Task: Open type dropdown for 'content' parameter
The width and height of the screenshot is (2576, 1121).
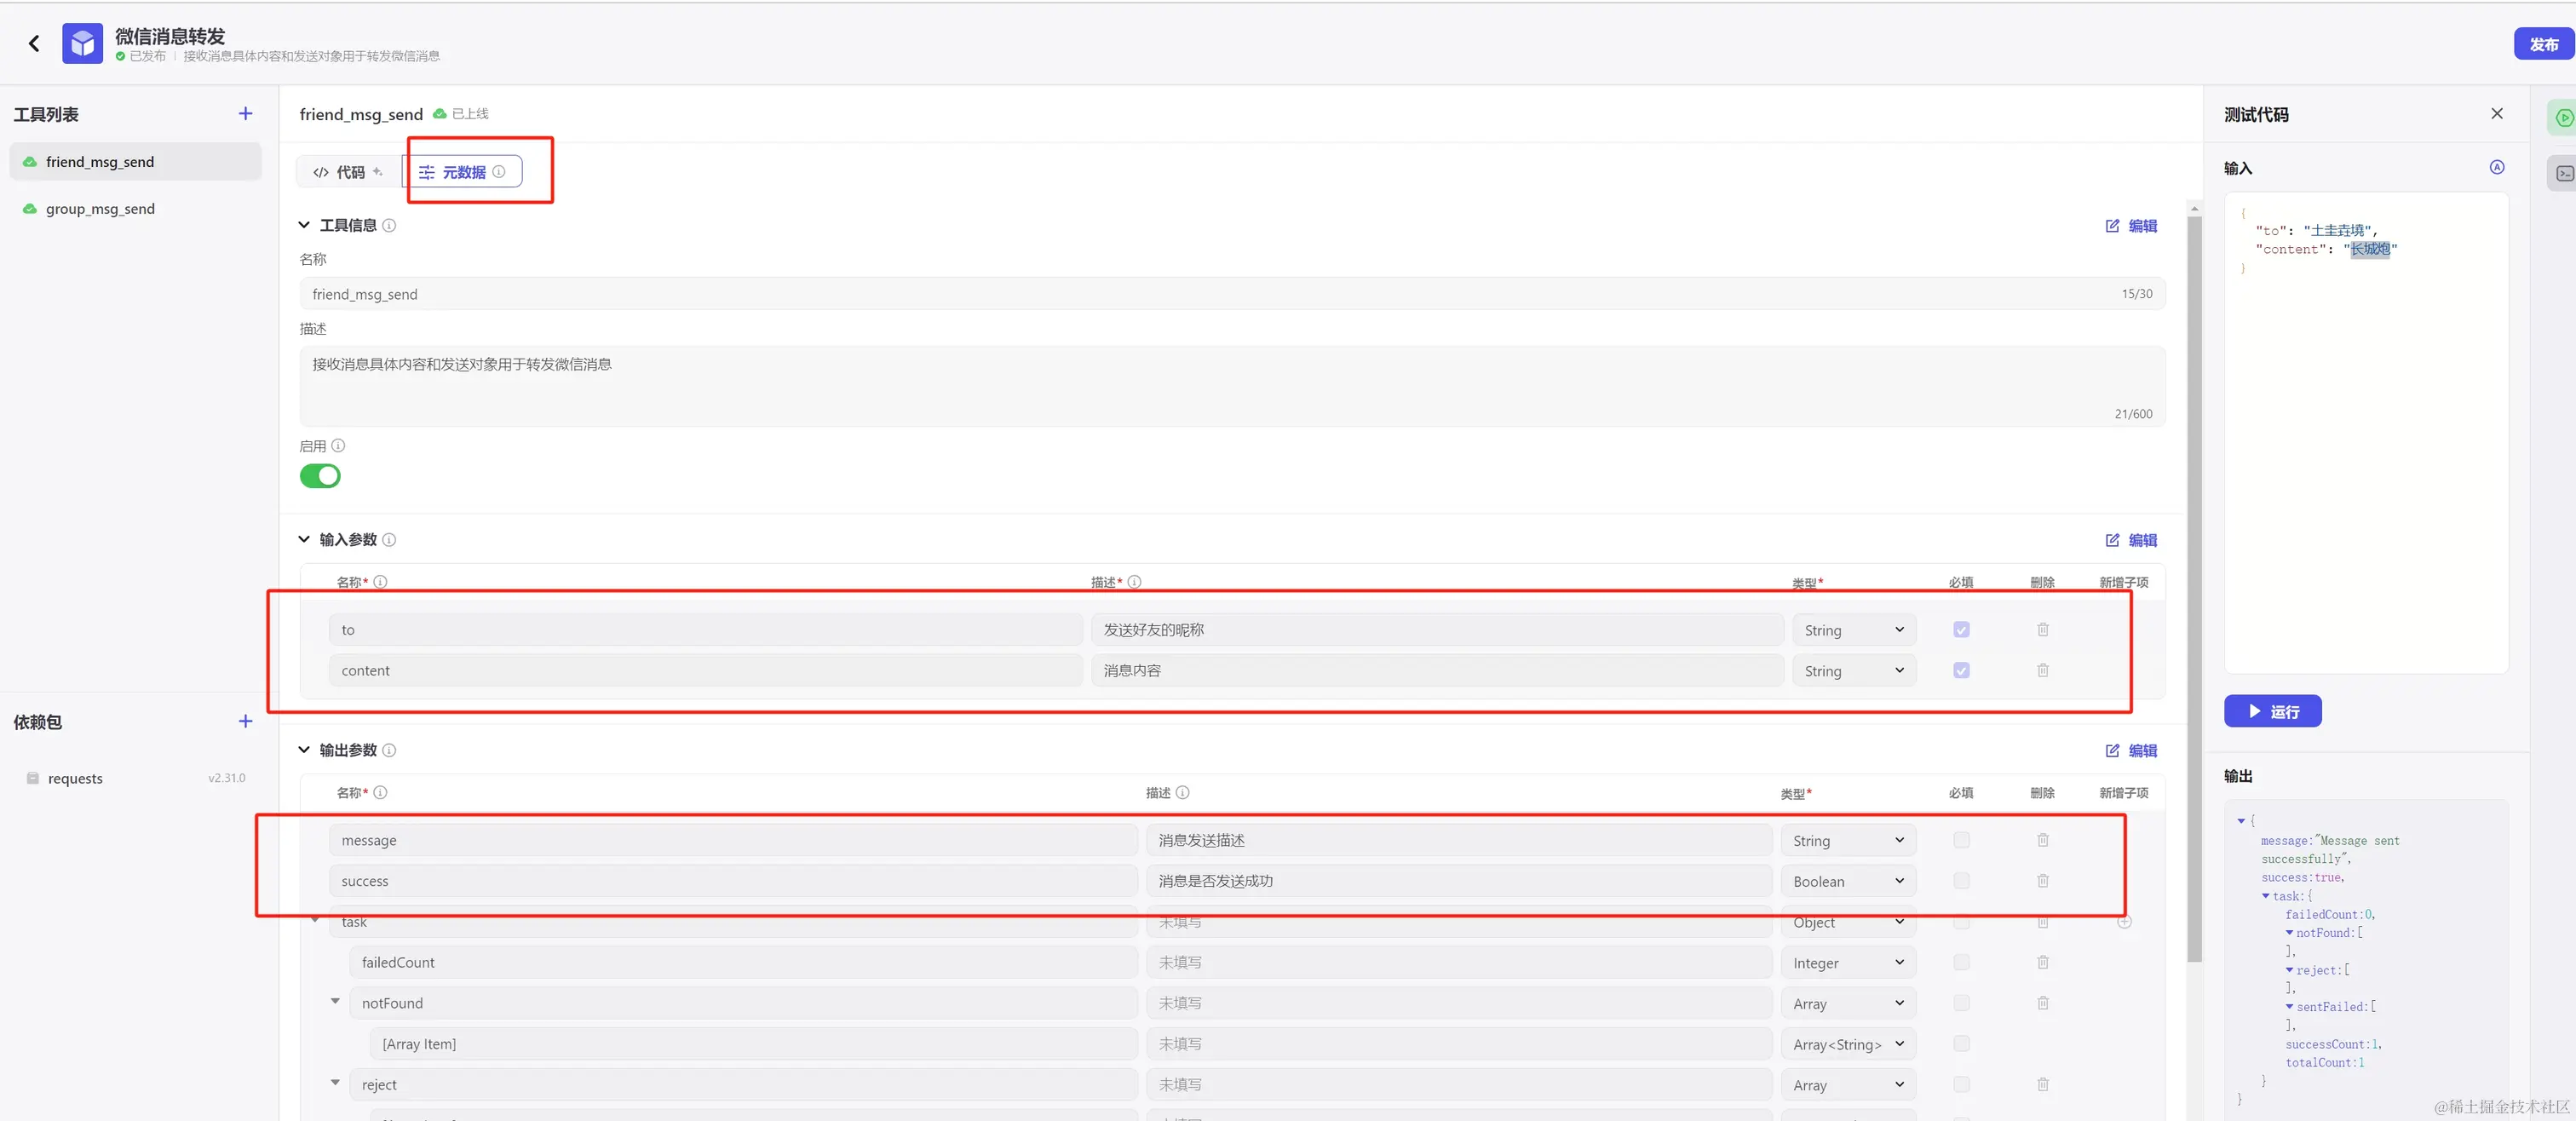Action: 1853,671
